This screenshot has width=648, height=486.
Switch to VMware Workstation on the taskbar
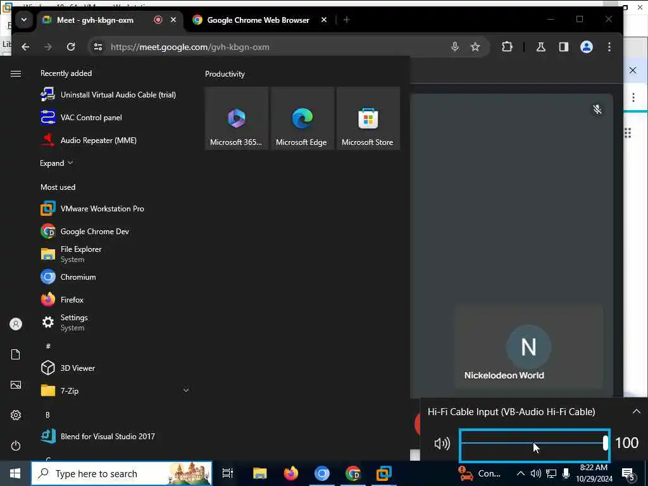coord(384,473)
